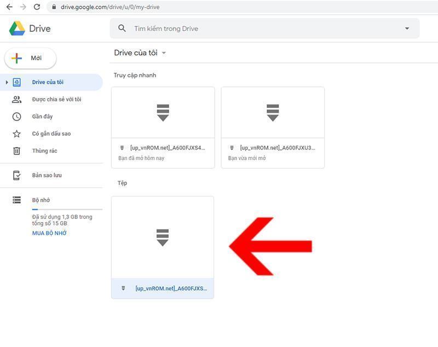Click the browser forward arrow
Image resolution: width=438 pixels, height=347 pixels.
[23, 7]
